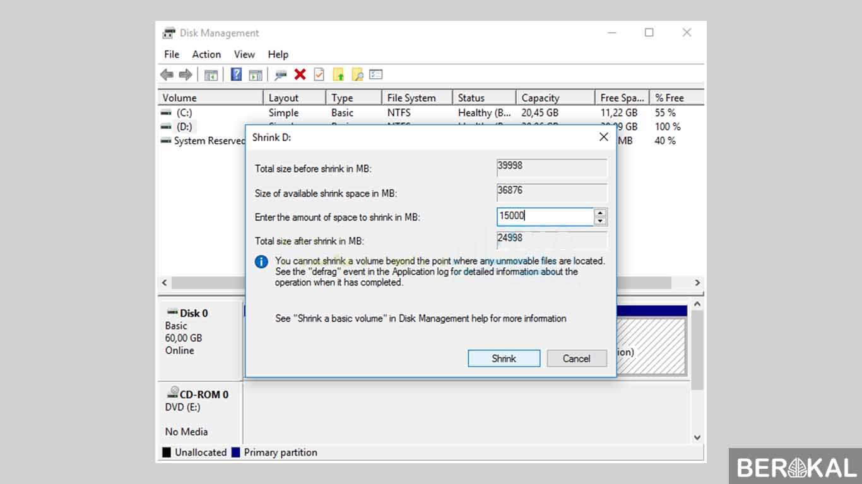Screen dimensions: 862x484
Task: Click the folder with green arrow icon
Action: pos(339,74)
